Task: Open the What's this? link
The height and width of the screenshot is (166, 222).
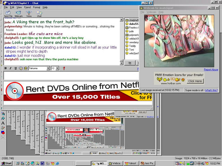Action: click(211, 90)
